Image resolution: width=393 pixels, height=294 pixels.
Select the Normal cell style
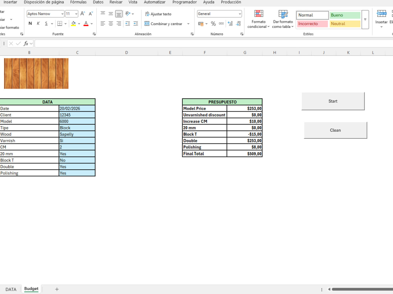(312, 15)
